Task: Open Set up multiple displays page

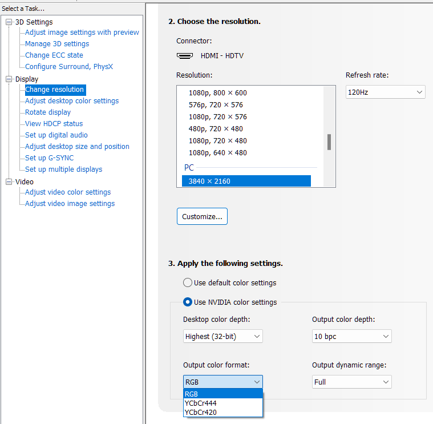Action: click(63, 169)
